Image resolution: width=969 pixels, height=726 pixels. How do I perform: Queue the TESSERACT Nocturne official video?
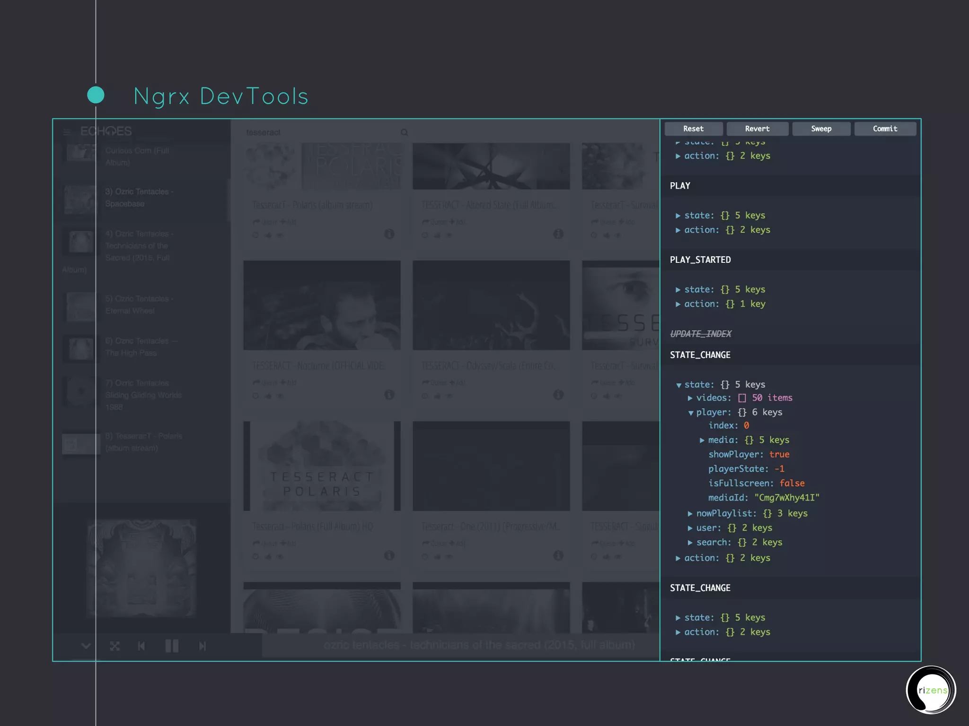coord(265,382)
